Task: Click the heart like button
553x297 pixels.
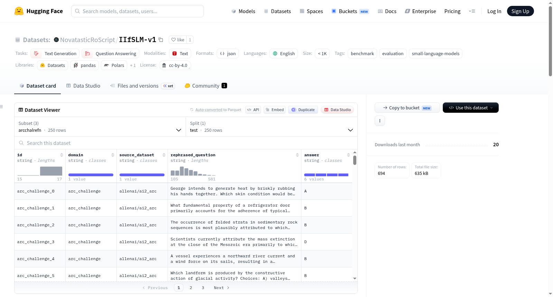Action: tap(178, 40)
